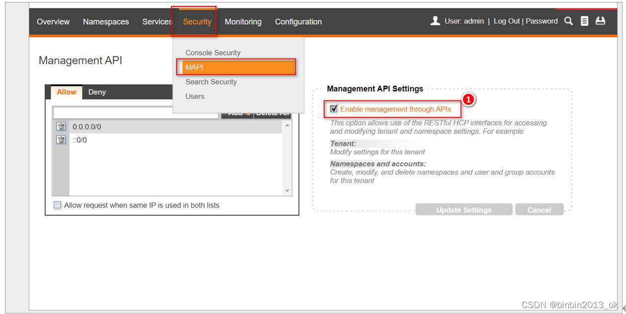The image size is (626, 314).
Task: Click the allow list scrollbar down arrow
Action: pyautogui.click(x=287, y=191)
